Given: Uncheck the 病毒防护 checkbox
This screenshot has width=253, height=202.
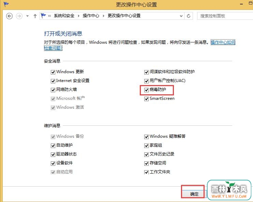Looking at the screenshot, I should tap(146, 90).
